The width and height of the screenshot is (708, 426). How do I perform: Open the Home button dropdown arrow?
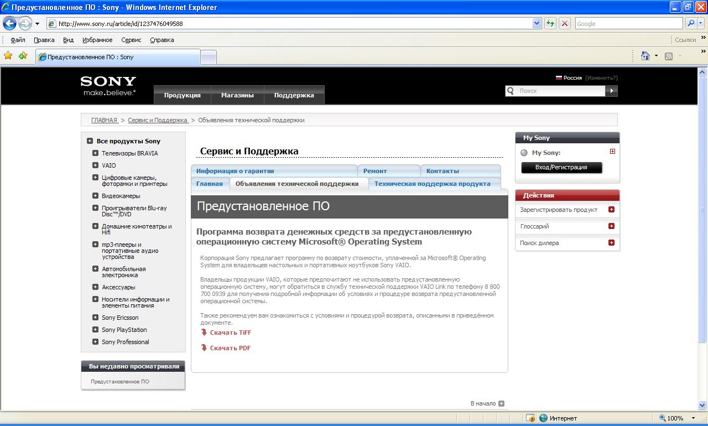pos(656,56)
